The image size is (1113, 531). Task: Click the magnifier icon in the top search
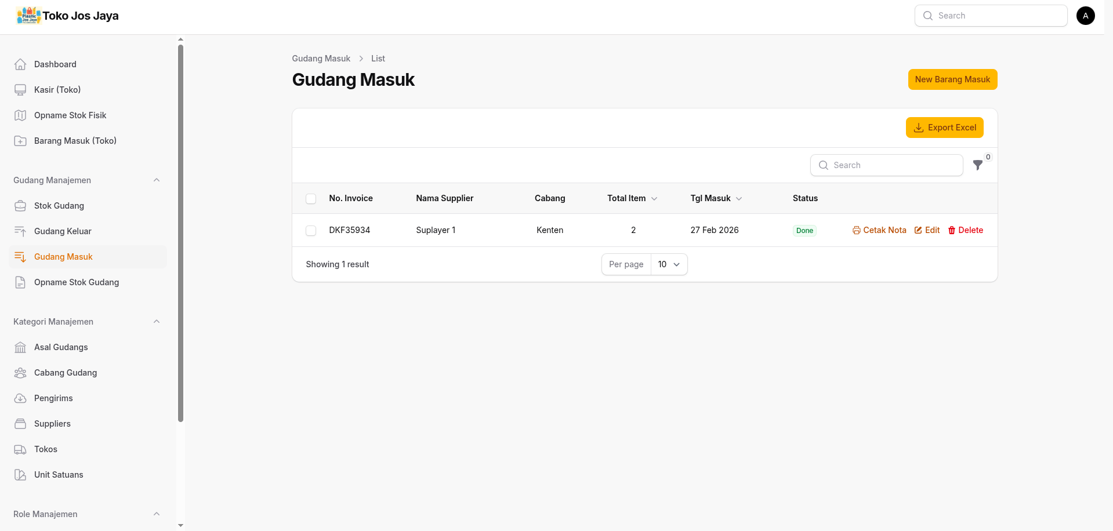[x=928, y=16]
